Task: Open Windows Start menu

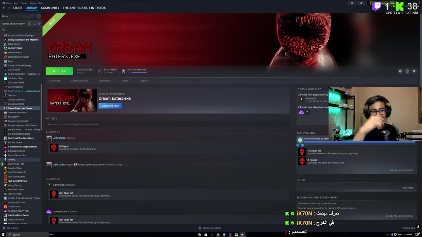Action: point(3,235)
